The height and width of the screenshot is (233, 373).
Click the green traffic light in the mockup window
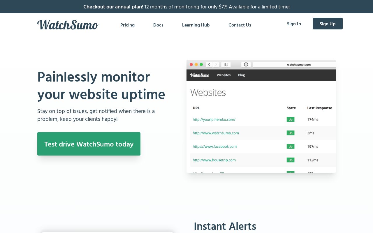coord(201,64)
